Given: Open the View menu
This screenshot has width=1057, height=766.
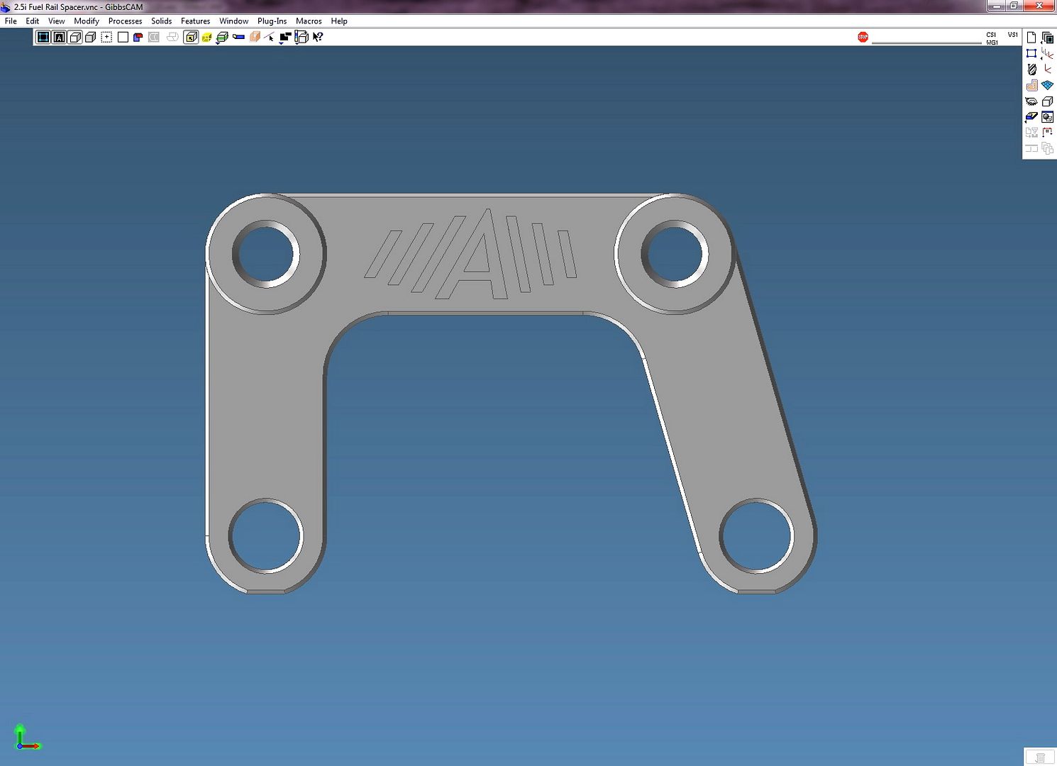Looking at the screenshot, I should [x=56, y=21].
